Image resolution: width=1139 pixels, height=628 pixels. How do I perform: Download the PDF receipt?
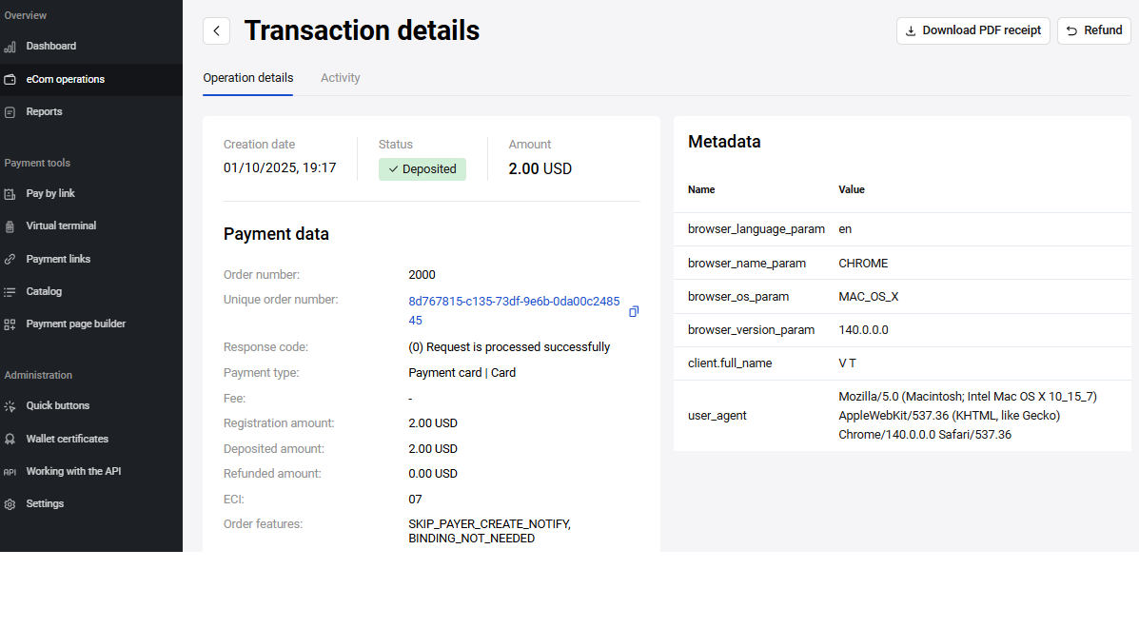(x=972, y=30)
